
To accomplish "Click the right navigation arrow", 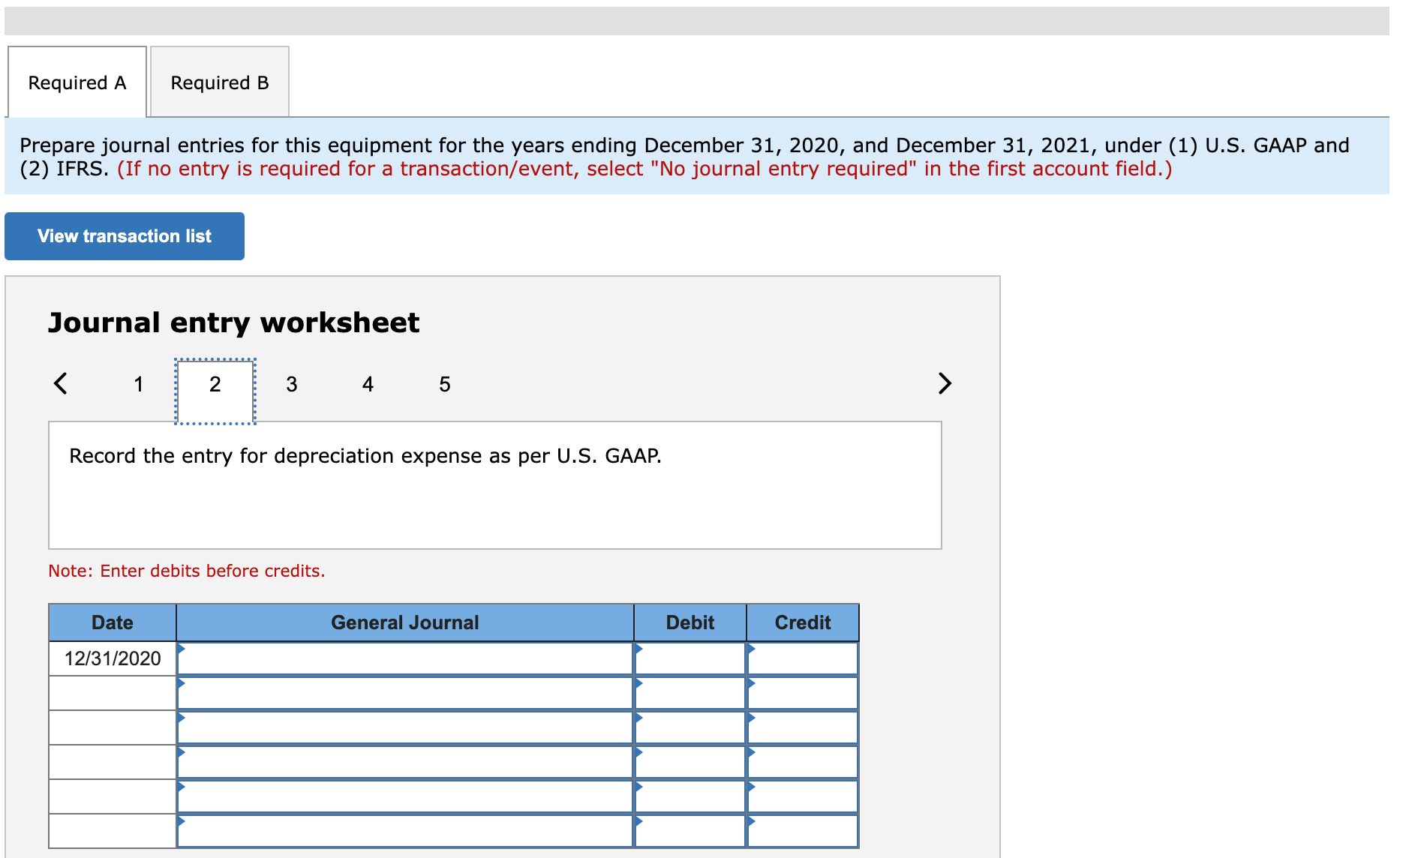I will click(945, 383).
